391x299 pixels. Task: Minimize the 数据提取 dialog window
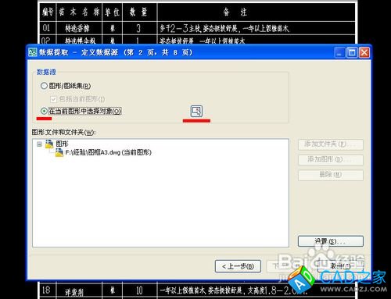coord(339,52)
